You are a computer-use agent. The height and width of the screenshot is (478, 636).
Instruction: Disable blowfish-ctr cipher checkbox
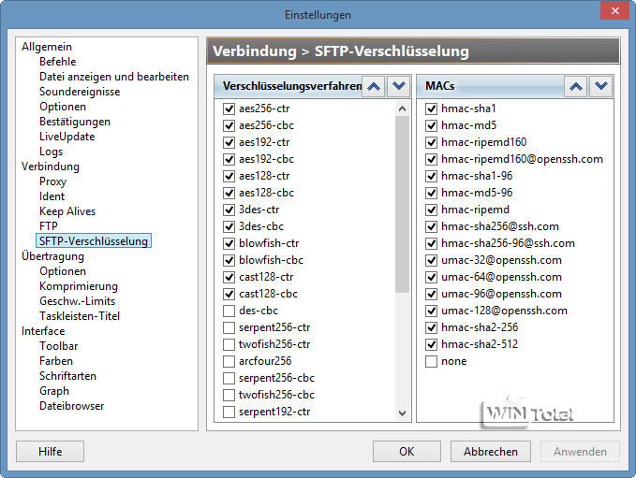point(229,243)
